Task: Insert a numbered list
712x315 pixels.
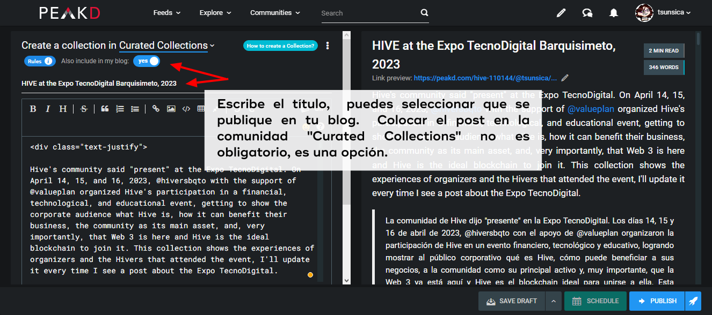Action: pos(120,109)
